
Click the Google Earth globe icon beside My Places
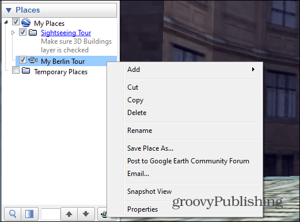pyautogui.click(x=26, y=22)
